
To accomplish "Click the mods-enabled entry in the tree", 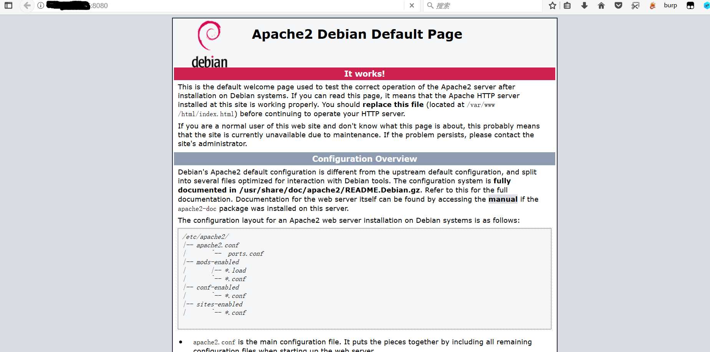I will click(218, 262).
